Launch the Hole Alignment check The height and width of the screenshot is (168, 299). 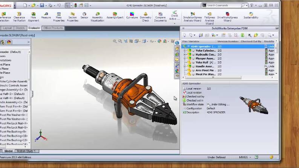pos(34,17)
